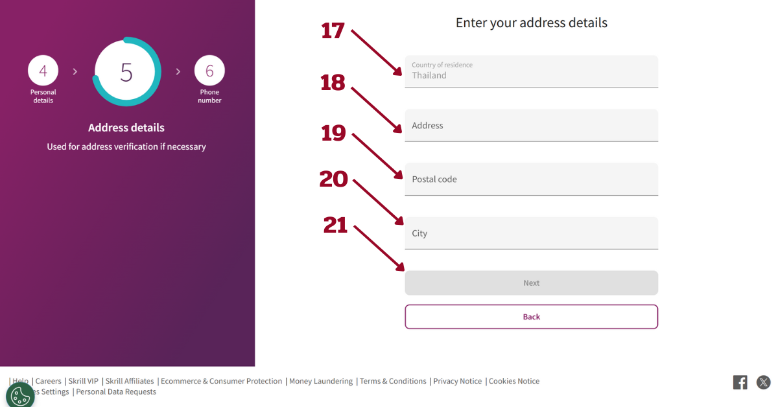Open the Skrill VIP footer link
The height and width of the screenshot is (407, 778).
tap(84, 381)
